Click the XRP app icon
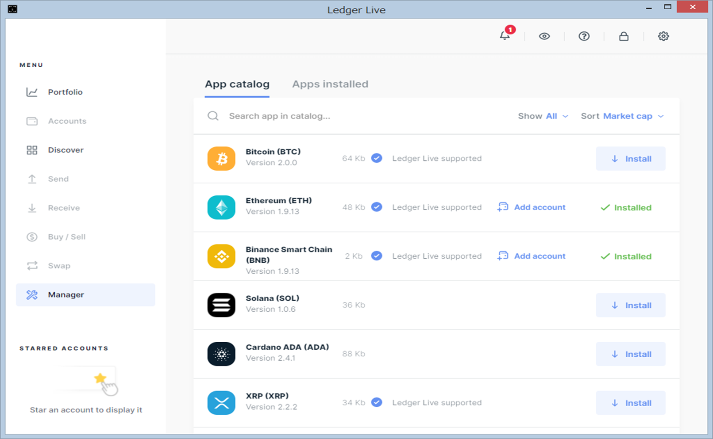The width and height of the screenshot is (713, 439). pos(221,403)
